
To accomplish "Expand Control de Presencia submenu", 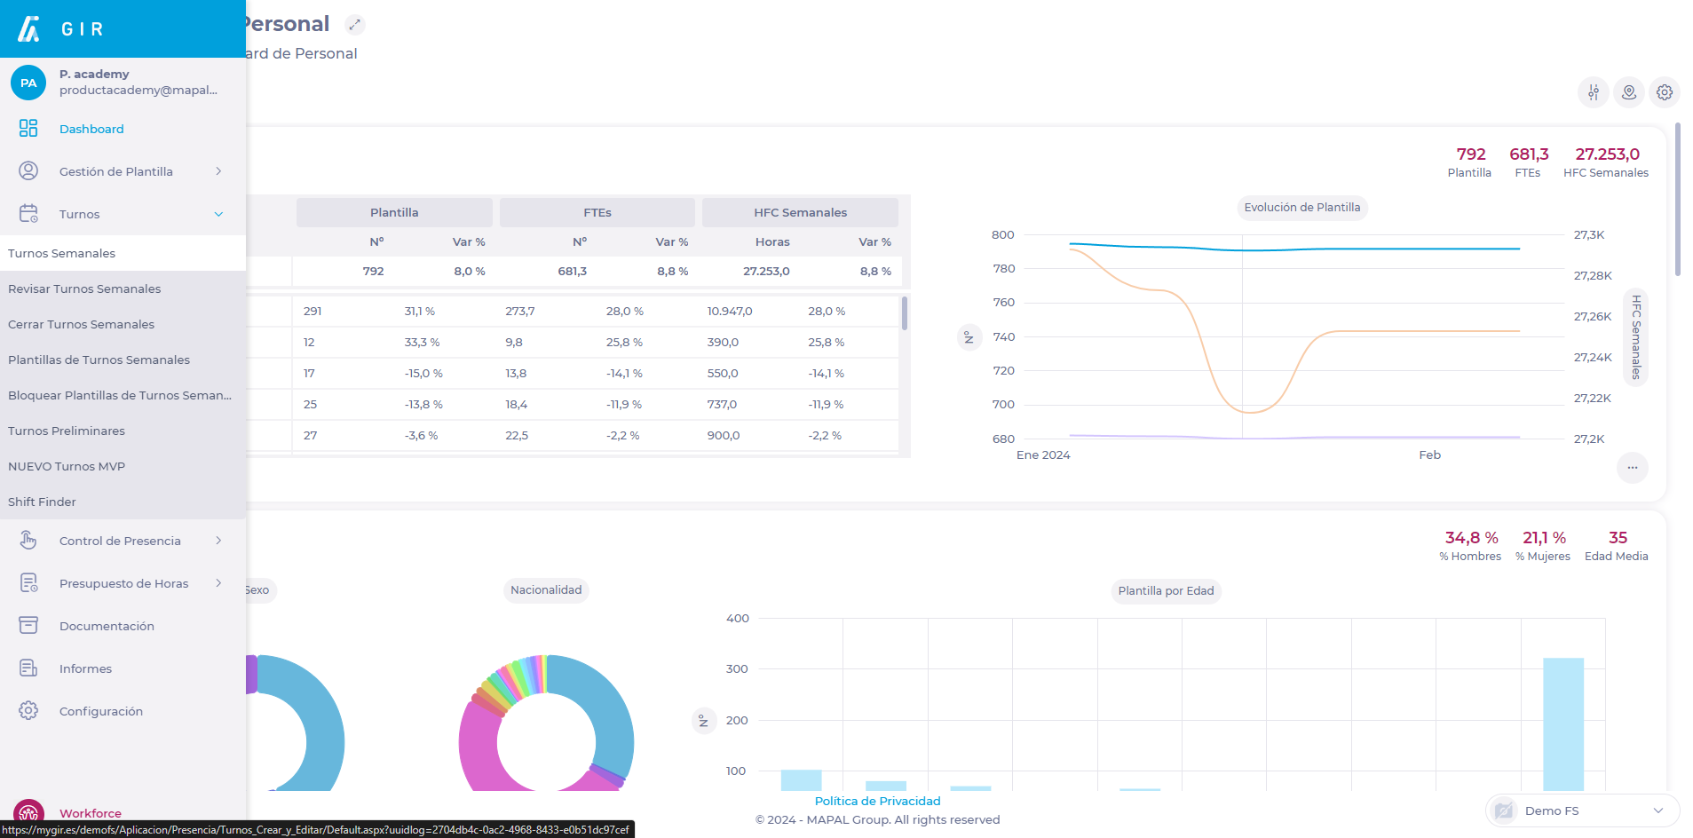I will tap(218, 541).
